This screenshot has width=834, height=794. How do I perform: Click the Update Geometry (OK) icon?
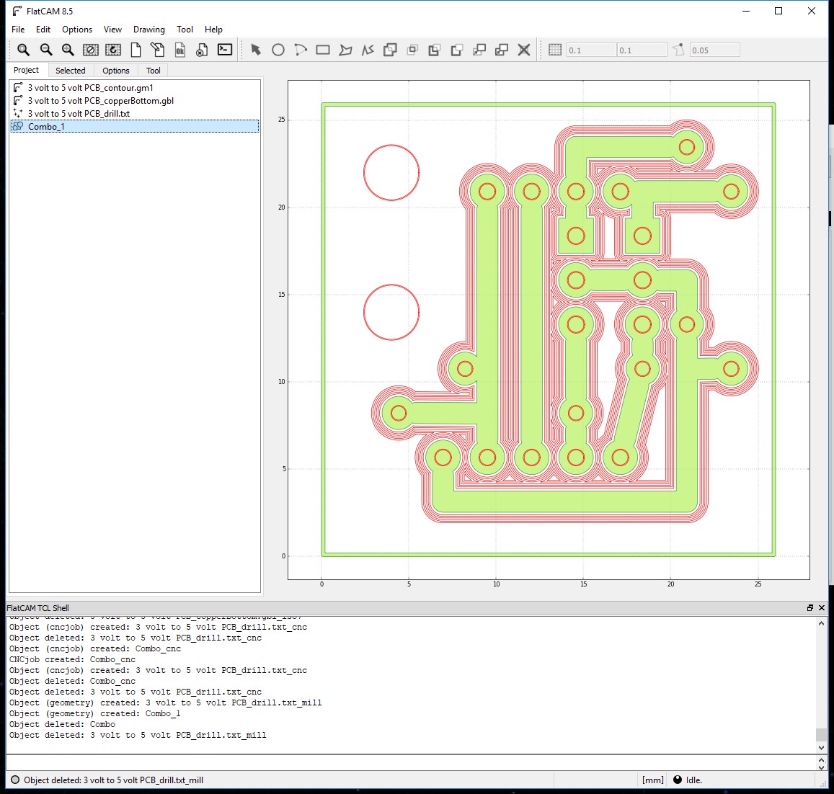(x=179, y=50)
